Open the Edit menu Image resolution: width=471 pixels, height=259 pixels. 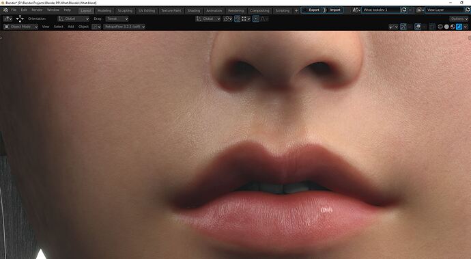click(x=24, y=10)
